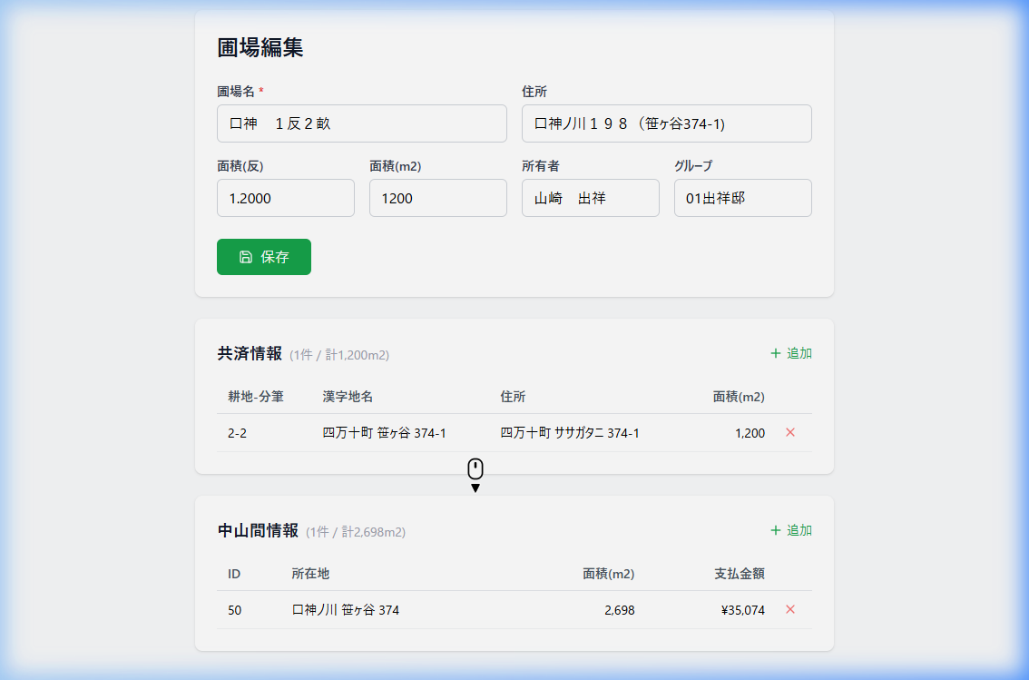Click the 所在地 column header
This screenshot has height=680, width=1029.
click(x=310, y=574)
